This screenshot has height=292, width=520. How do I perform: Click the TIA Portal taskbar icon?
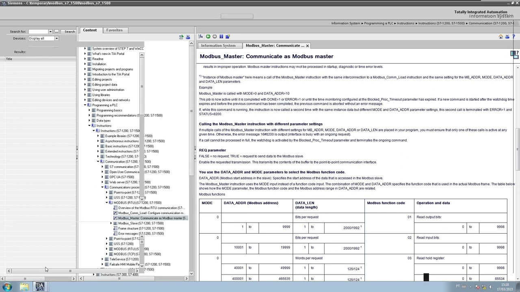(x=39, y=287)
